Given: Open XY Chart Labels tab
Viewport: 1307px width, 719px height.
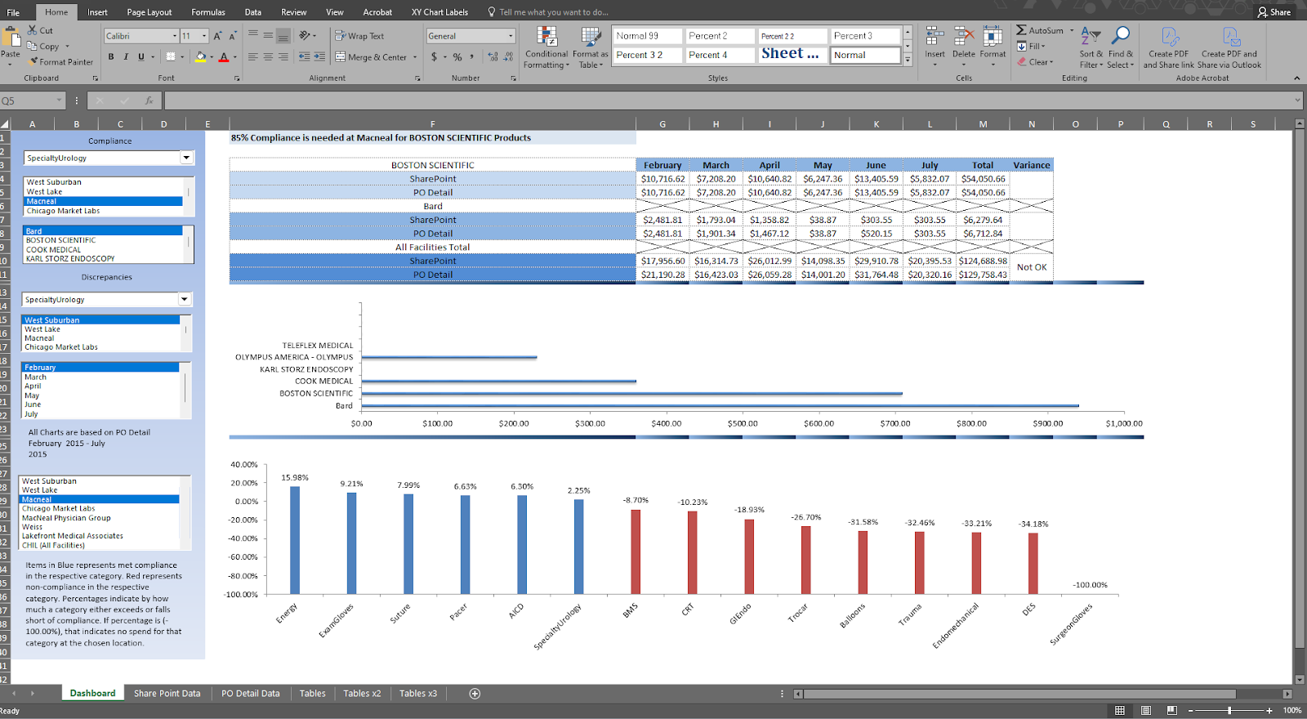Looking at the screenshot, I should (x=439, y=12).
